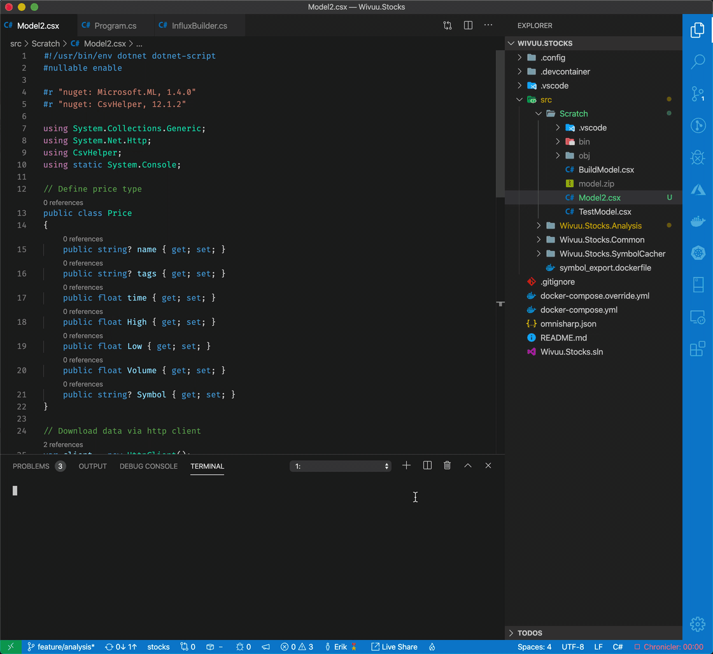Split the terminal panel
This screenshot has width=713, height=654.
click(427, 466)
